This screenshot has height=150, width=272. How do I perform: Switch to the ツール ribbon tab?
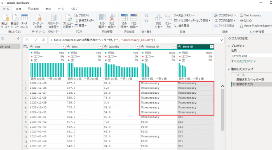tap(61, 9)
